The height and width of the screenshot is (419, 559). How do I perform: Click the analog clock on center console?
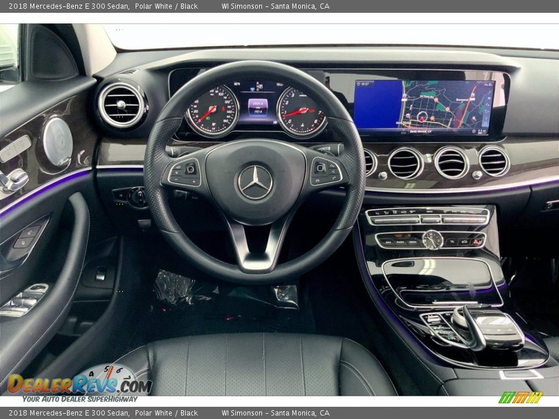433,239
